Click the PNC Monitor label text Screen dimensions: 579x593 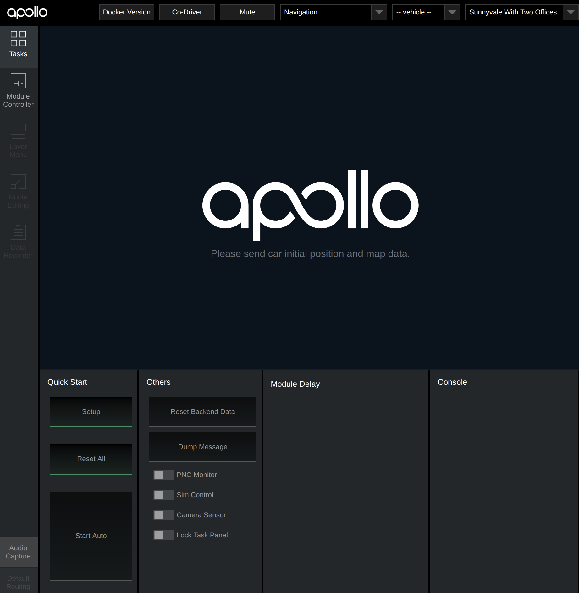[197, 475]
